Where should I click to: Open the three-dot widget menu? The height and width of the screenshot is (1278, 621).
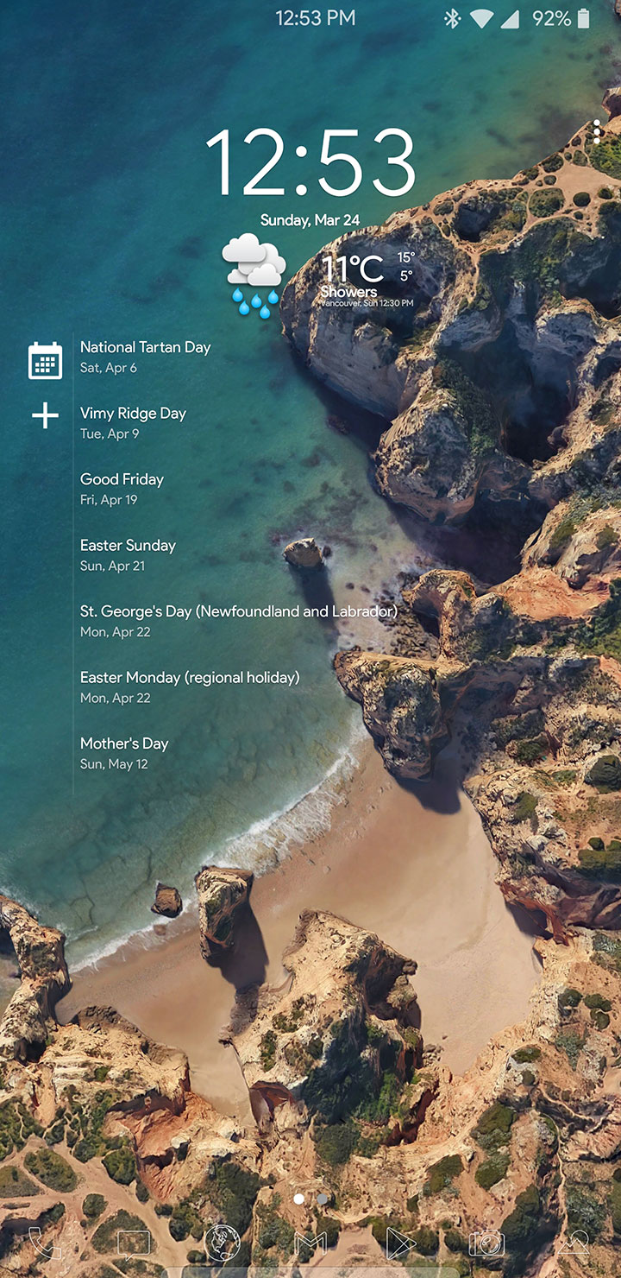[597, 131]
